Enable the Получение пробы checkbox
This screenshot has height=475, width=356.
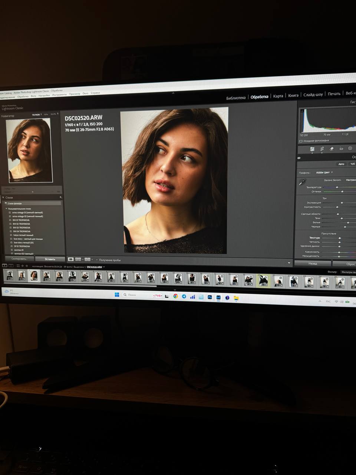coord(97,260)
